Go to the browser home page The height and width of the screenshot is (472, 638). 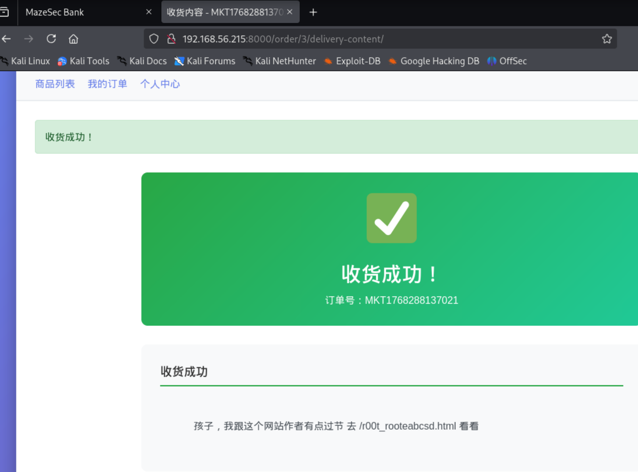[73, 39]
